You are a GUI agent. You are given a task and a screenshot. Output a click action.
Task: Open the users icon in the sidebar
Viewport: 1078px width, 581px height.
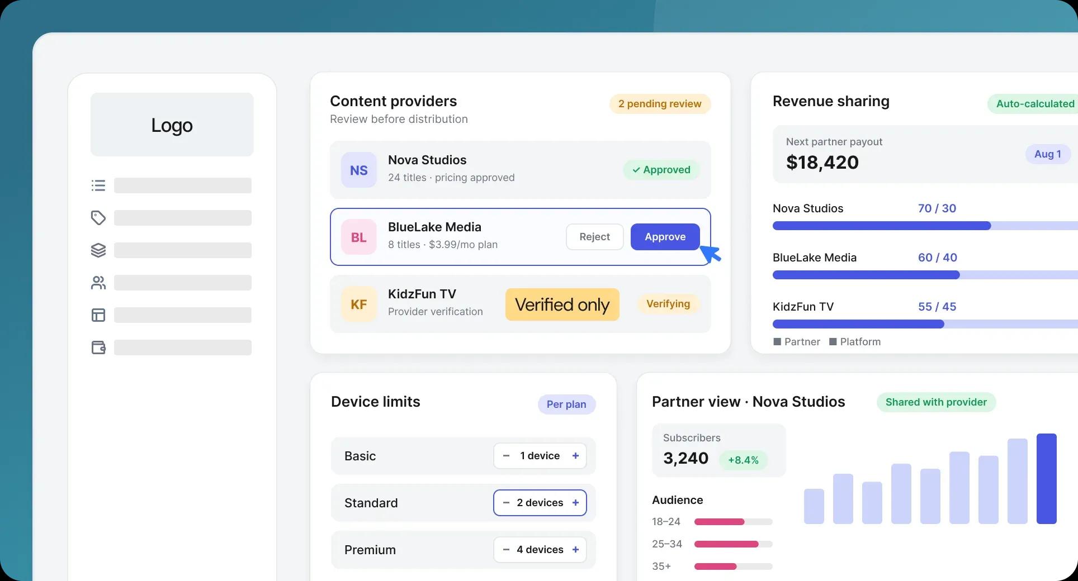point(98,283)
